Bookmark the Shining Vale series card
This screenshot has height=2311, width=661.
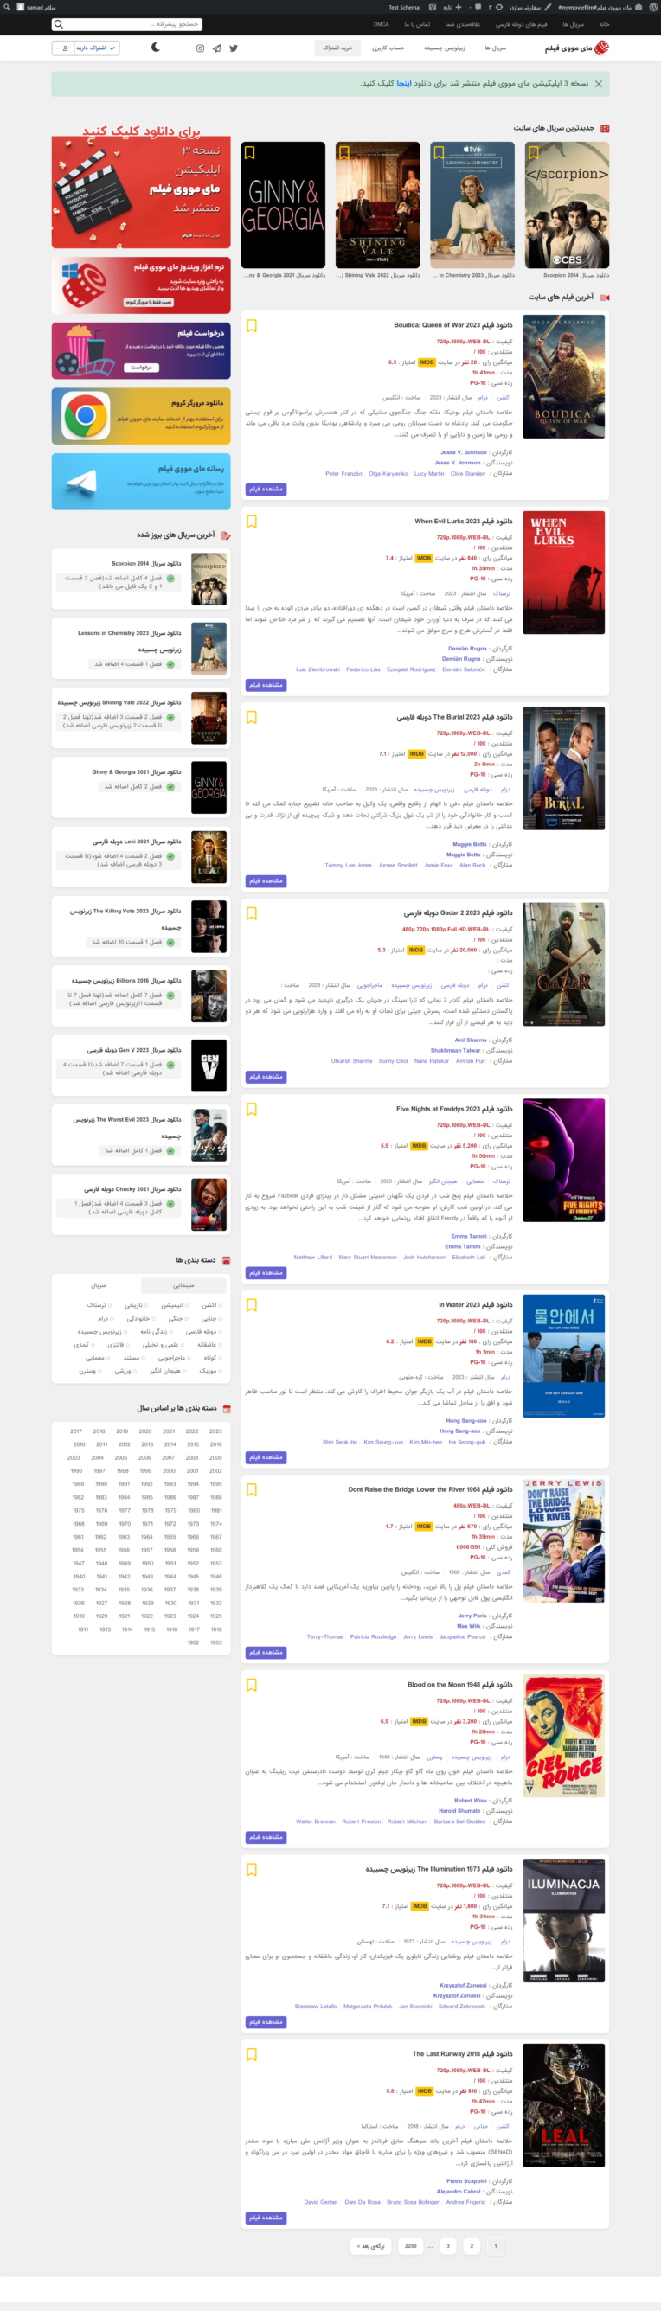point(343,152)
